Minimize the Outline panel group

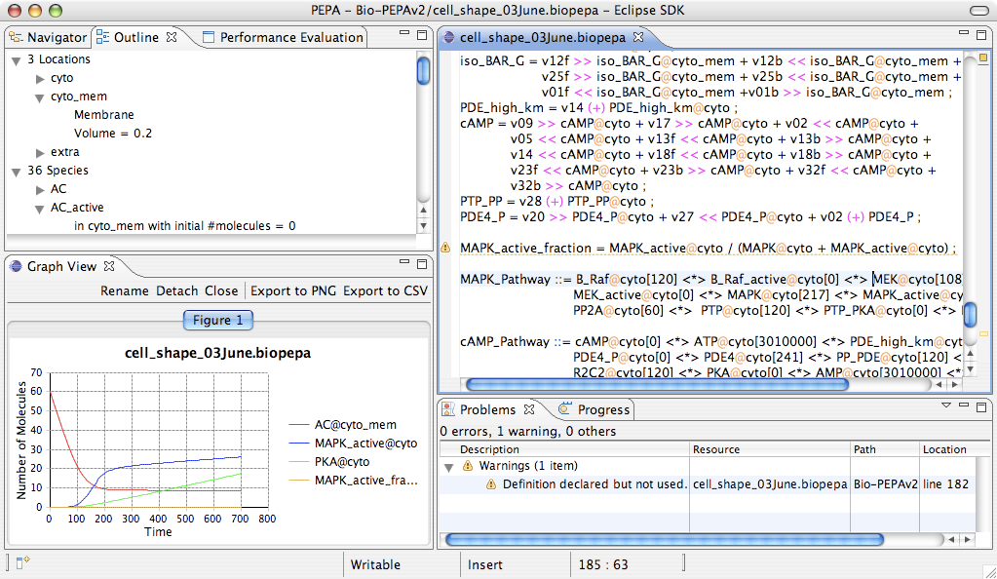tap(405, 34)
